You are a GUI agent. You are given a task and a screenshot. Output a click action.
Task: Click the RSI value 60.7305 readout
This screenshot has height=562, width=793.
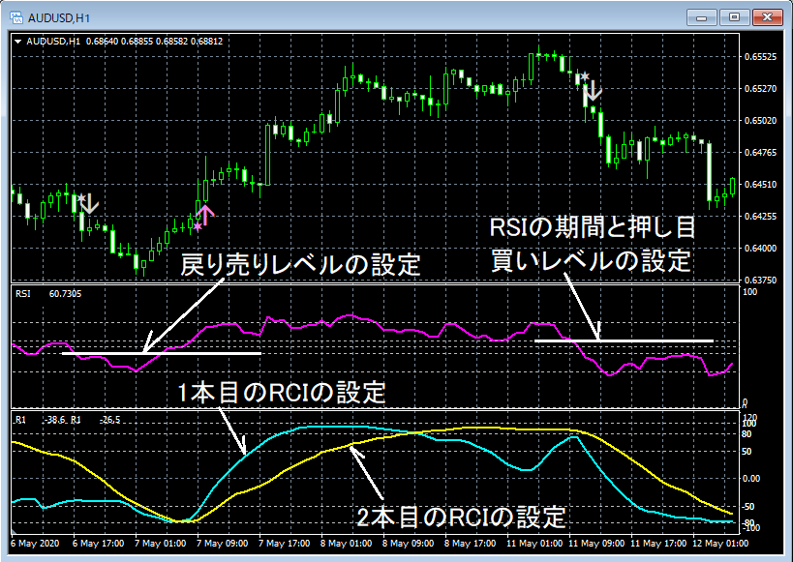pyautogui.click(x=68, y=295)
